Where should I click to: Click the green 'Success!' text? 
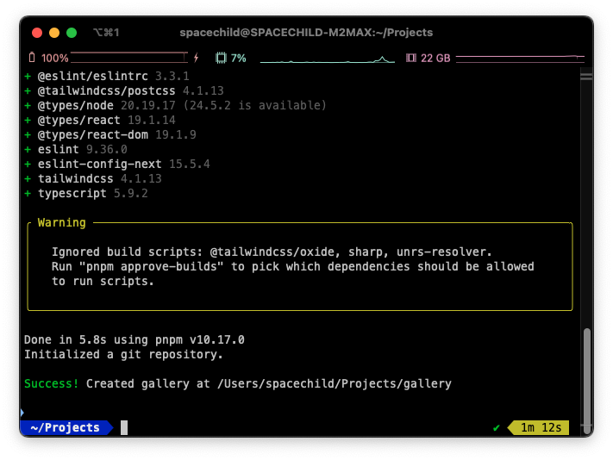(x=51, y=384)
